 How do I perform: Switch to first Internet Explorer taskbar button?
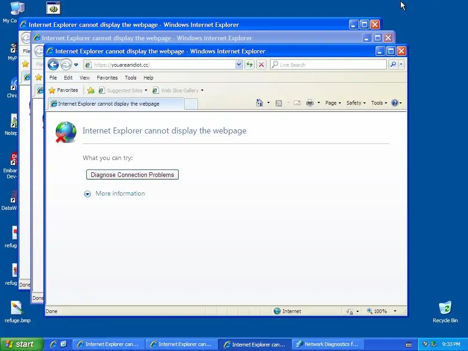pyautogui.click(x=109, y=344)
